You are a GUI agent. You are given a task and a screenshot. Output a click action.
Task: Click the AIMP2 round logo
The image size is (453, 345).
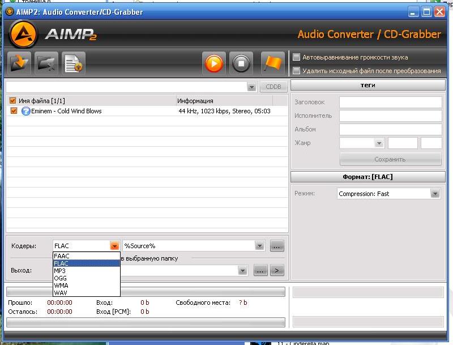[x=23, y=34]
